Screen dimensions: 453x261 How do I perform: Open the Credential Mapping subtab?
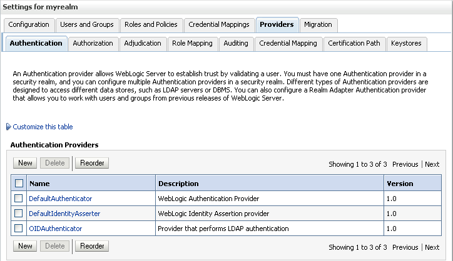[288, 44]
